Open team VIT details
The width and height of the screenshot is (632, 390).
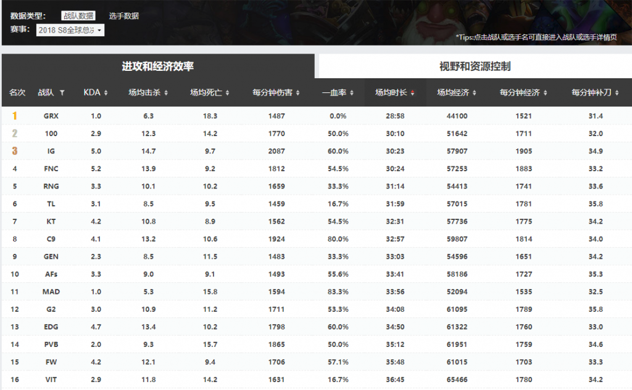click(51, 380)
